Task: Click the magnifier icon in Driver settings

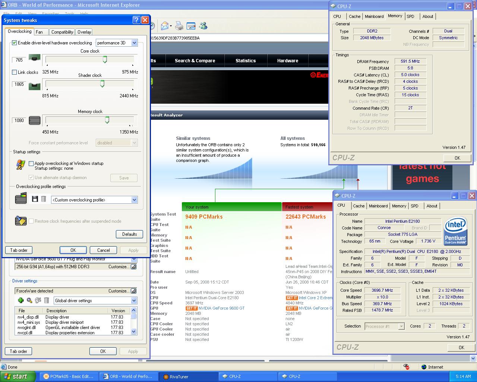Action: tap(29, 300)
